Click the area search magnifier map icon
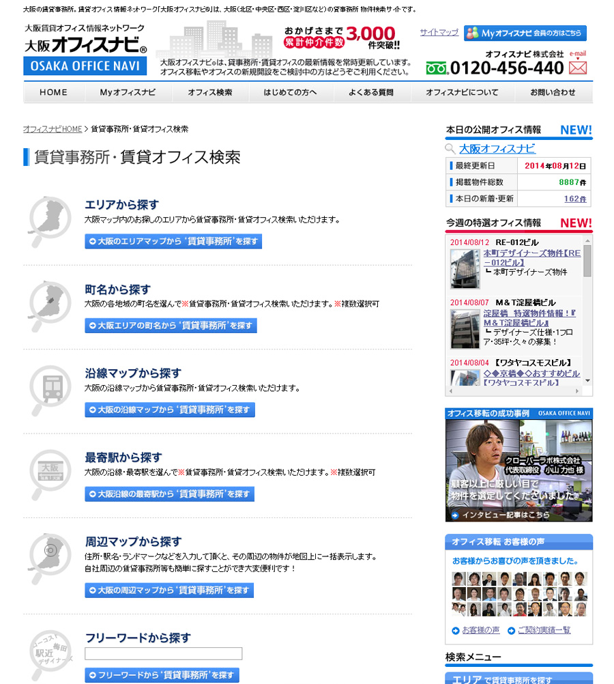 [x=49, y=222]
